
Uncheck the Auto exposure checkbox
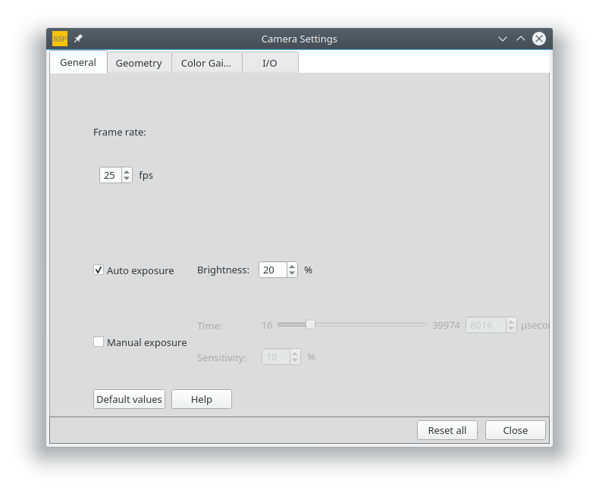[99, 270]
